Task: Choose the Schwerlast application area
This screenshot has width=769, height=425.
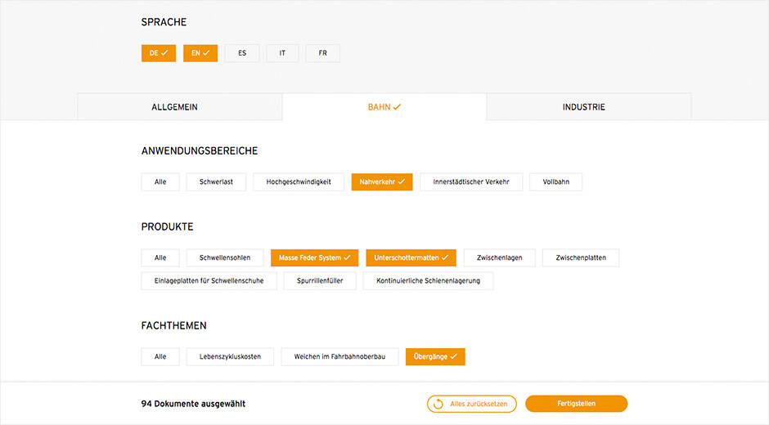Action: (216, 181)
